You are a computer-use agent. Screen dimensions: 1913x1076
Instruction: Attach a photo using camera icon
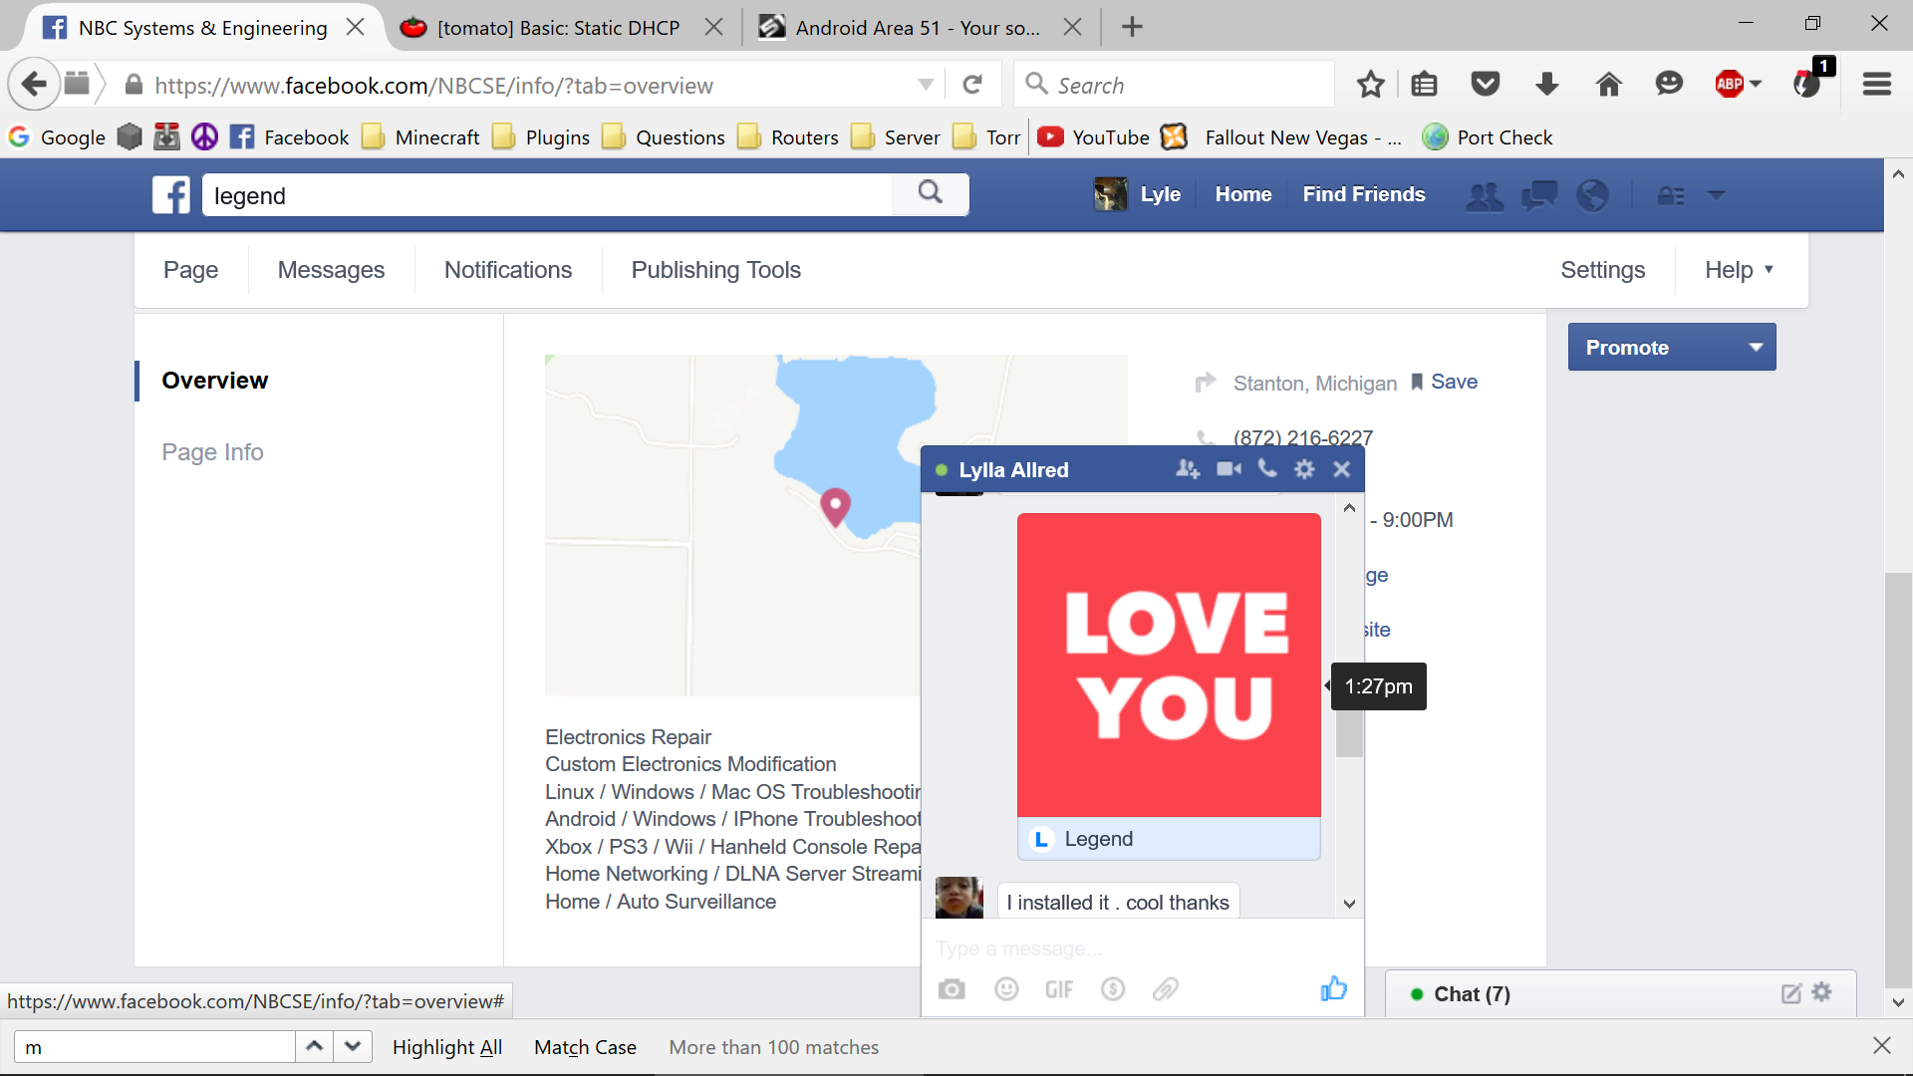952,989
